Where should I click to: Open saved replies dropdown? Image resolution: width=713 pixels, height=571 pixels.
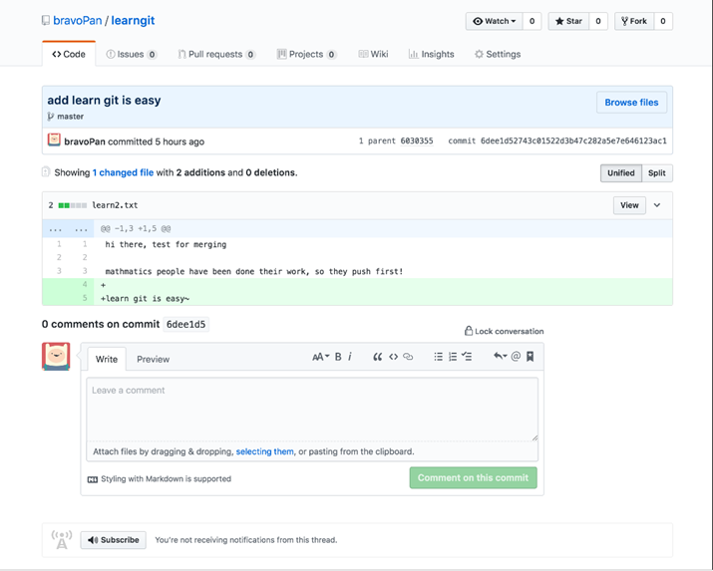point(501,356)
